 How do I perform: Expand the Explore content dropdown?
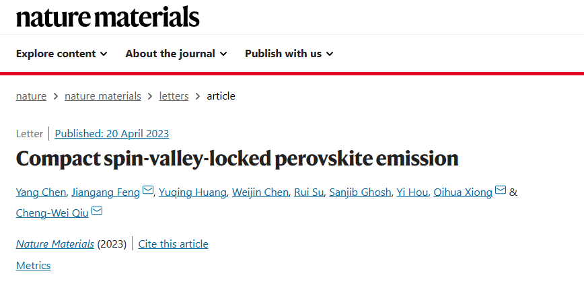pyautogui.click(x=62, y=54)
